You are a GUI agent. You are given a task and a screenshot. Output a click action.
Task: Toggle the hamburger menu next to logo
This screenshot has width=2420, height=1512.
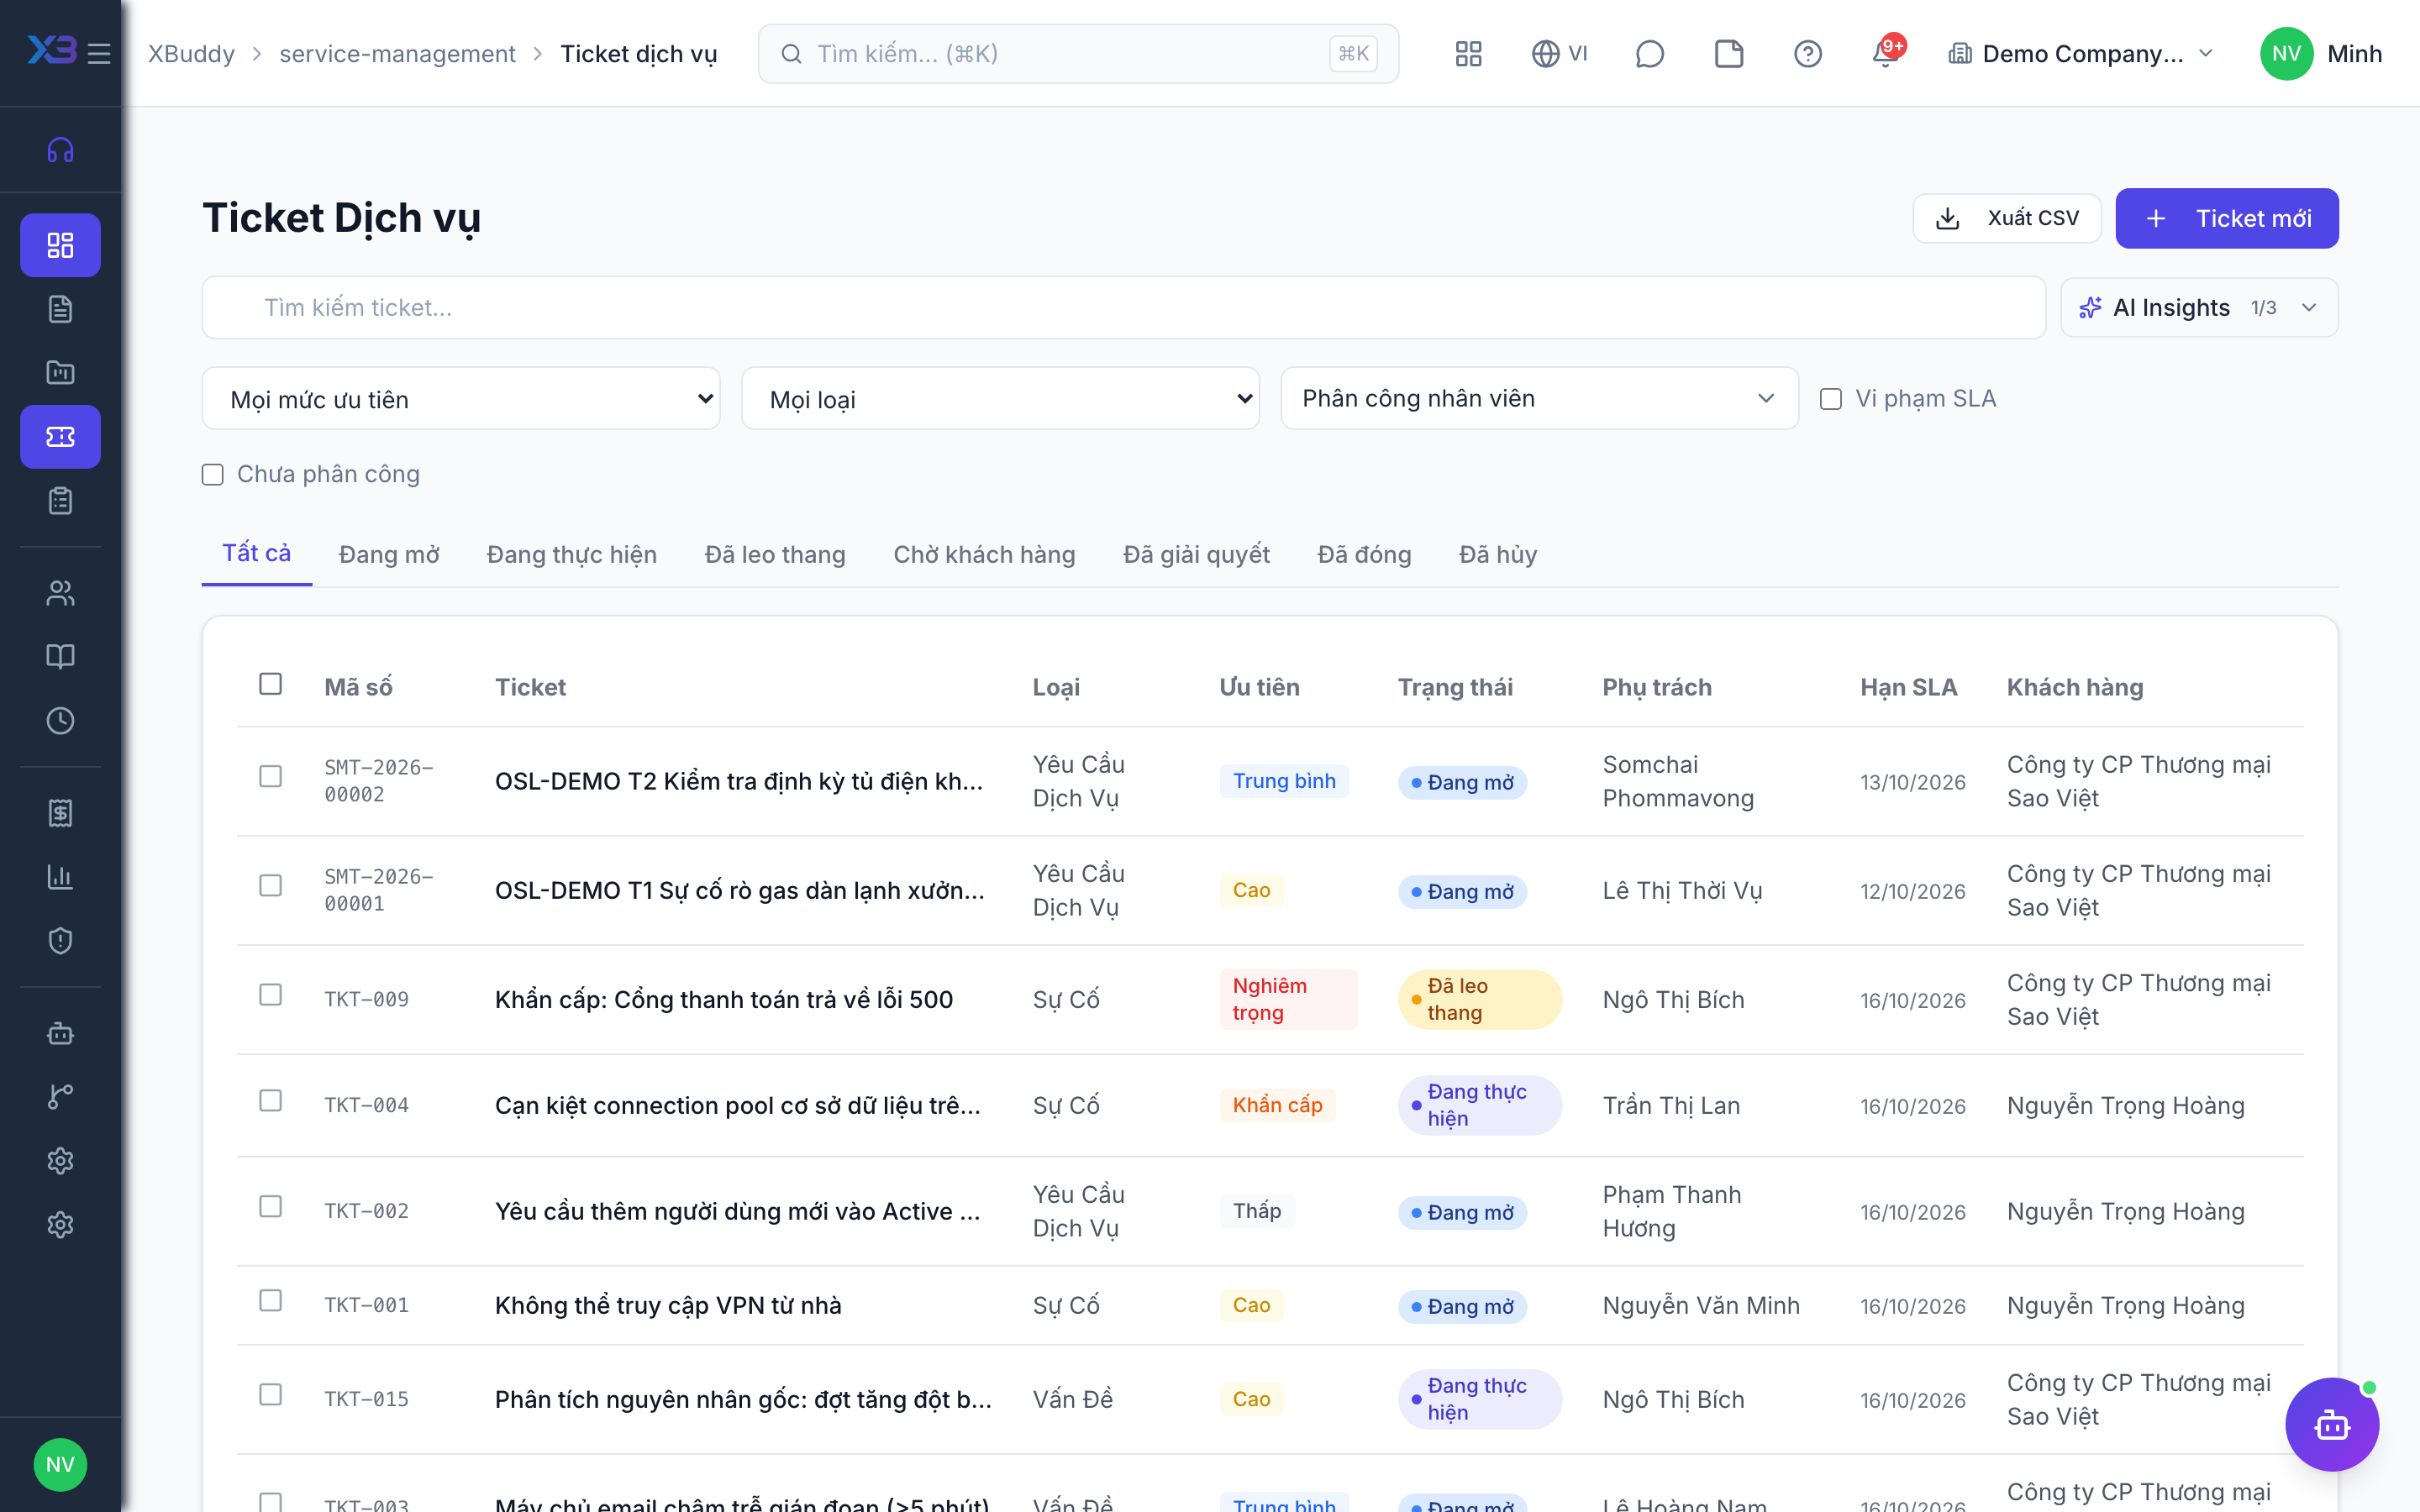pos(99,53)
